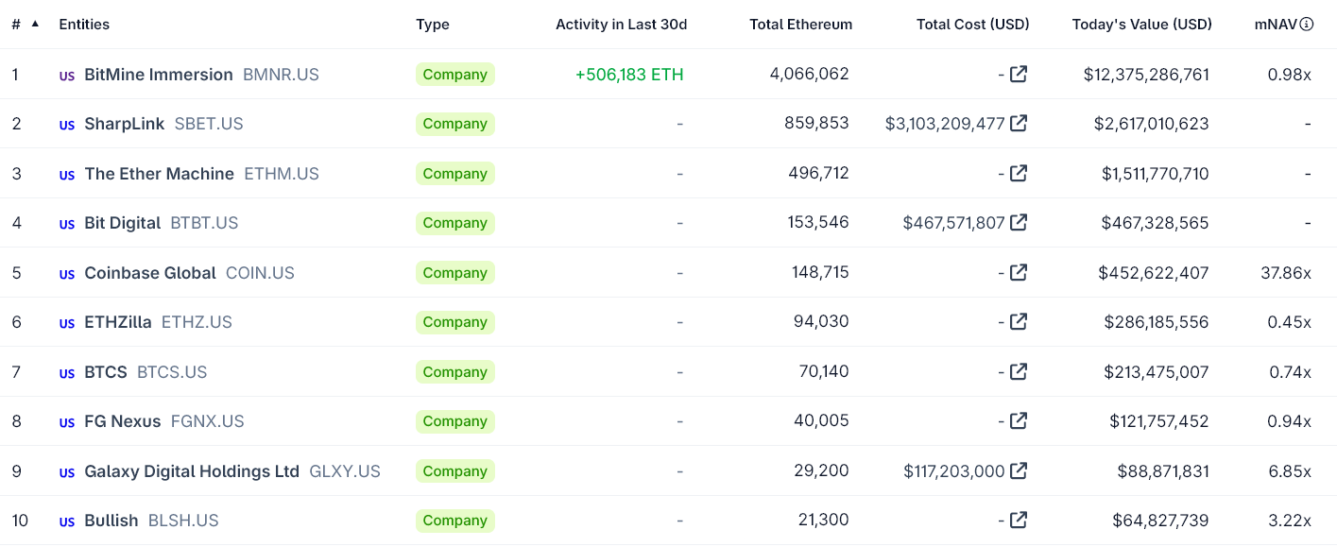Click the +506,183 ETH activity value
Viewport: 1337px width, 547px height.
point(628,75)
